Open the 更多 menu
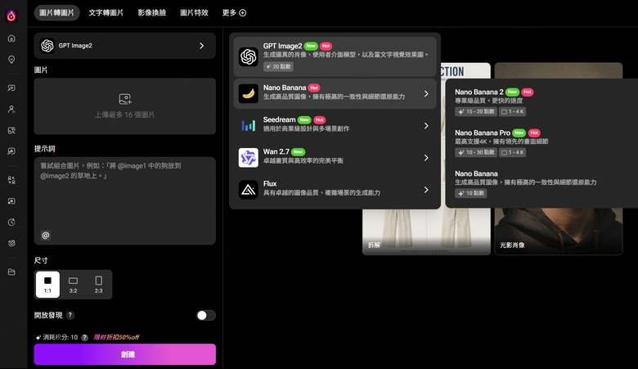Image resolution: width=638 pixels, height=369 pixels. point(234,12)
